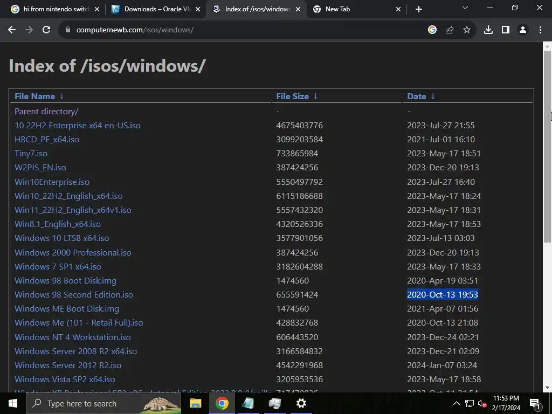Reload the page with the refresh icon
The height and width of the screenshot is (414, 552).
click(x=46, y=30)
